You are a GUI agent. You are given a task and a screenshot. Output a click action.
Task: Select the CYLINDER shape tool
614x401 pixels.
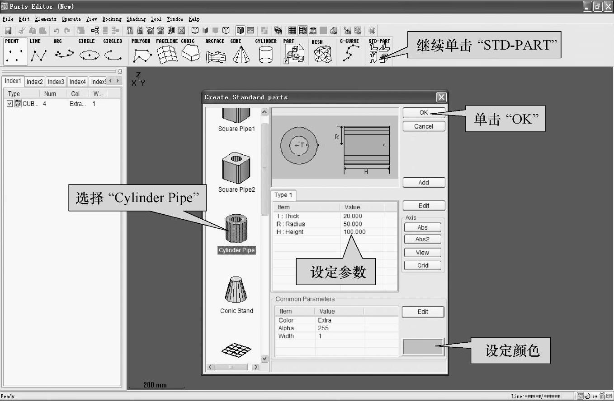point(265,52)
